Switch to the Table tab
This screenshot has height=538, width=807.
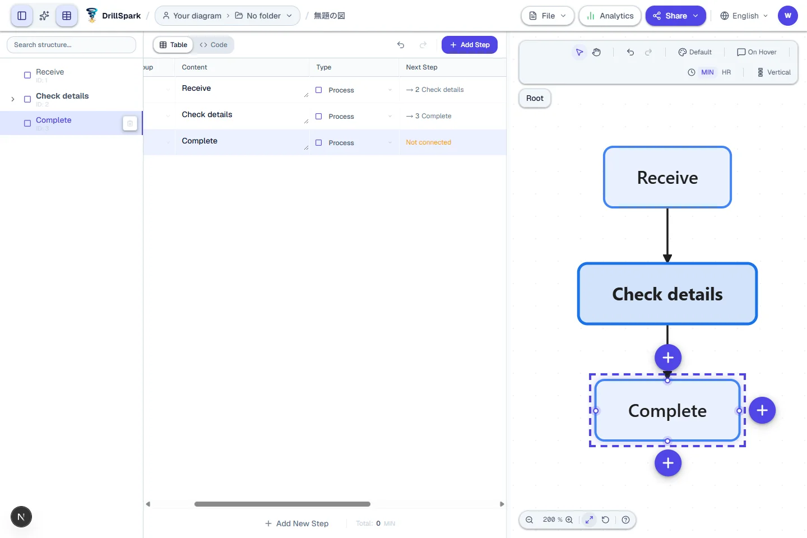click(173, 45)
